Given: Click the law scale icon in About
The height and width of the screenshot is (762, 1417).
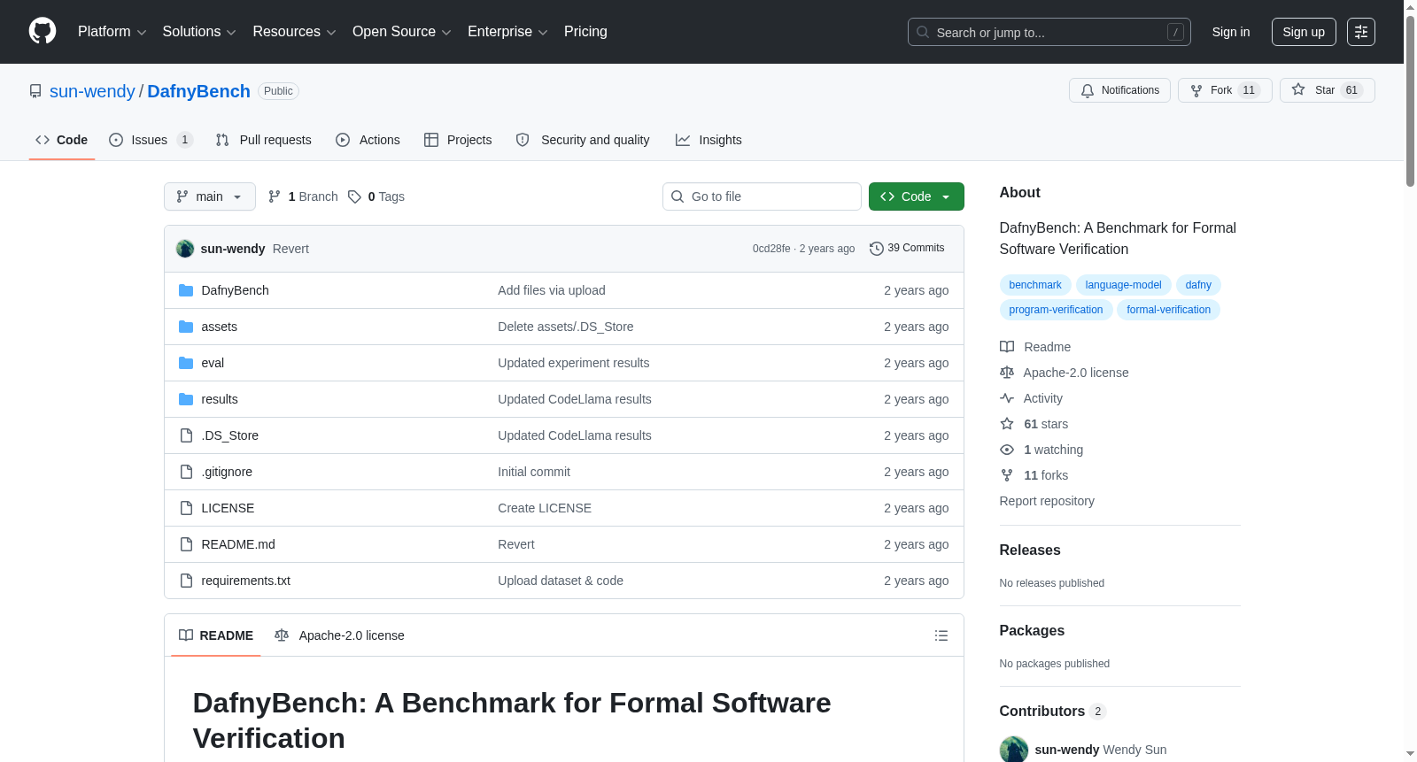Looking at the screenshot, I should coord(1007,373).
